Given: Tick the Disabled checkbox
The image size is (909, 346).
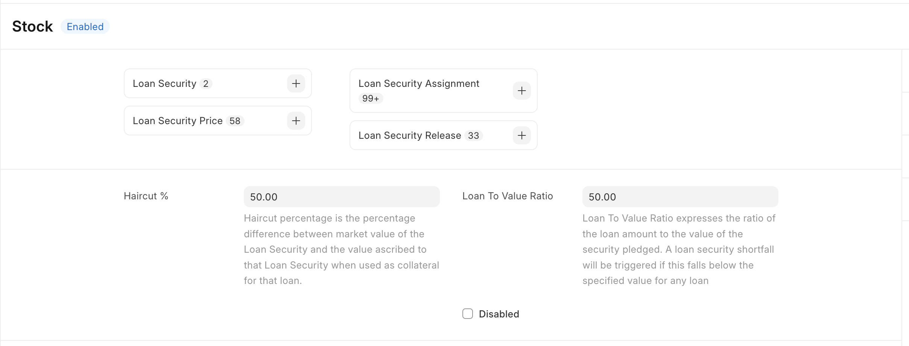Looking at the screenshot, I should 468,314.
